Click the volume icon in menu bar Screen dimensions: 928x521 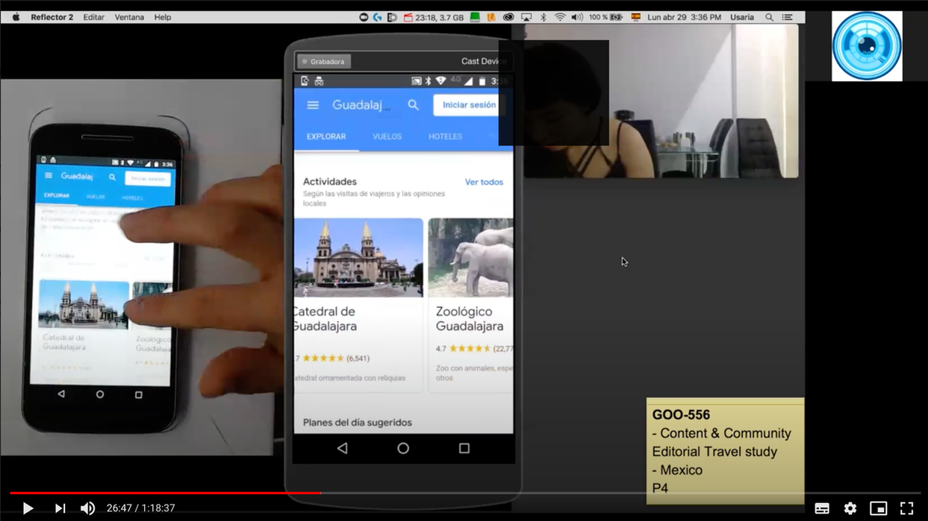[576, 17]
